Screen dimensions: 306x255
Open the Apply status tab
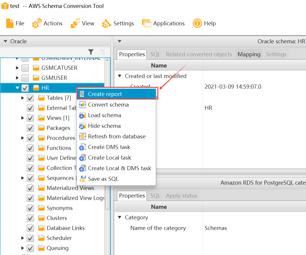[182, 196]
